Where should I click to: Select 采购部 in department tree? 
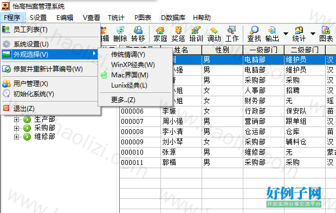(45, 128)
